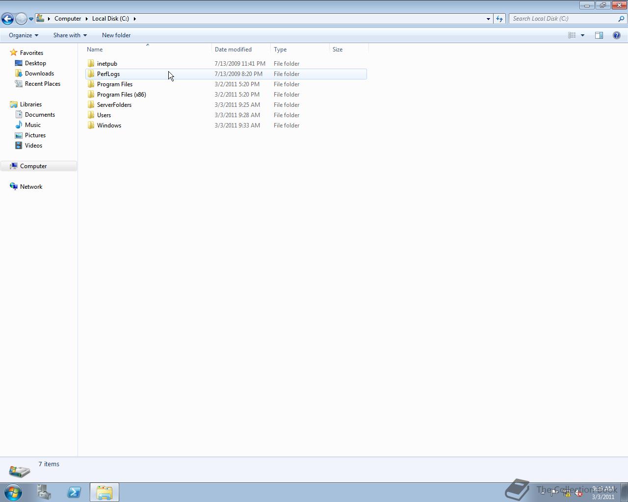Viewport: 628px width, 502px height.
Task: Click the 3/3/2011 9:33 AM date cell
Action: (x=237, y=125)
